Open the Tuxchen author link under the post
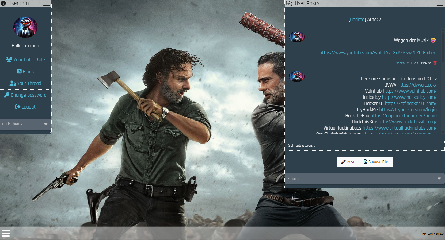The height and width of the screenshot is (240, 445). [x=399, y=63]
